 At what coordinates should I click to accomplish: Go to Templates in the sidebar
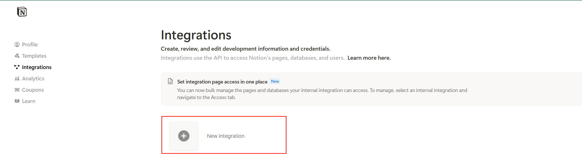click(34, 56)
